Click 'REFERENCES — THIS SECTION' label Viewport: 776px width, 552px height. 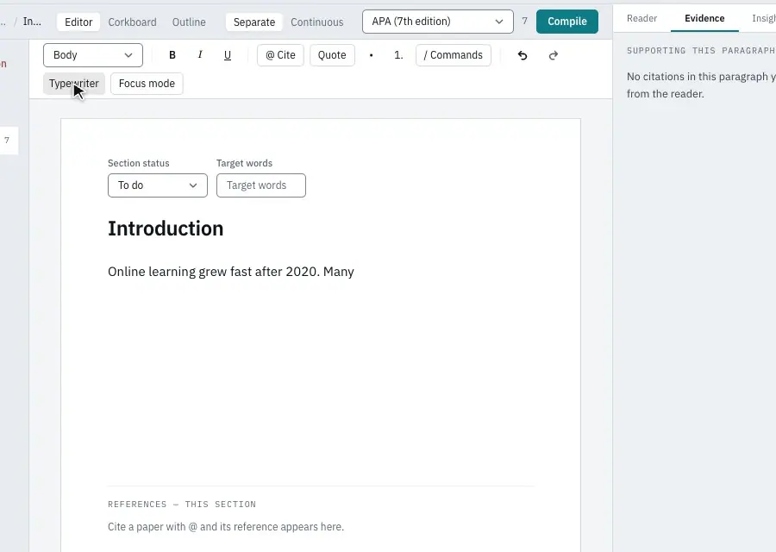click(x=182, y=505)
